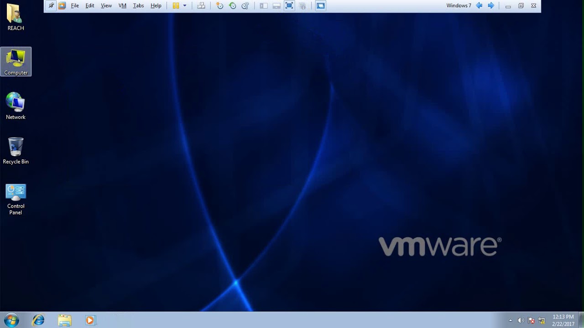
Task: Open the View menu
Action: coord(106,6)
